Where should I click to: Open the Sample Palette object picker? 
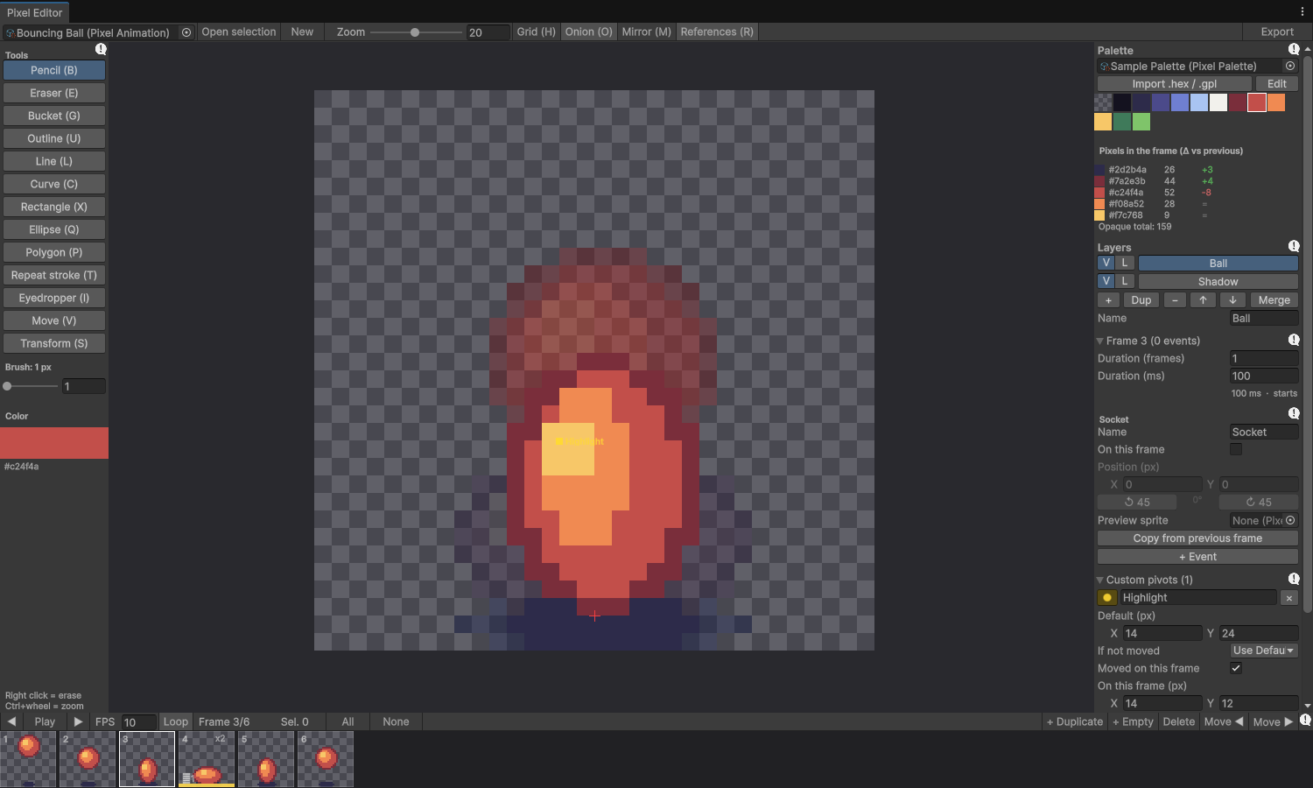(x=1289, y=66)
